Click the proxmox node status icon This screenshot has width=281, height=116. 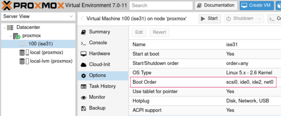17,36
